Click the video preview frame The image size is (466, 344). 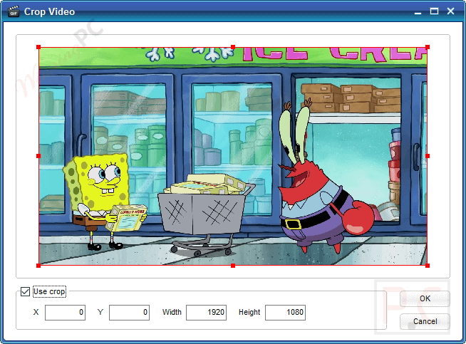[233, 156]
